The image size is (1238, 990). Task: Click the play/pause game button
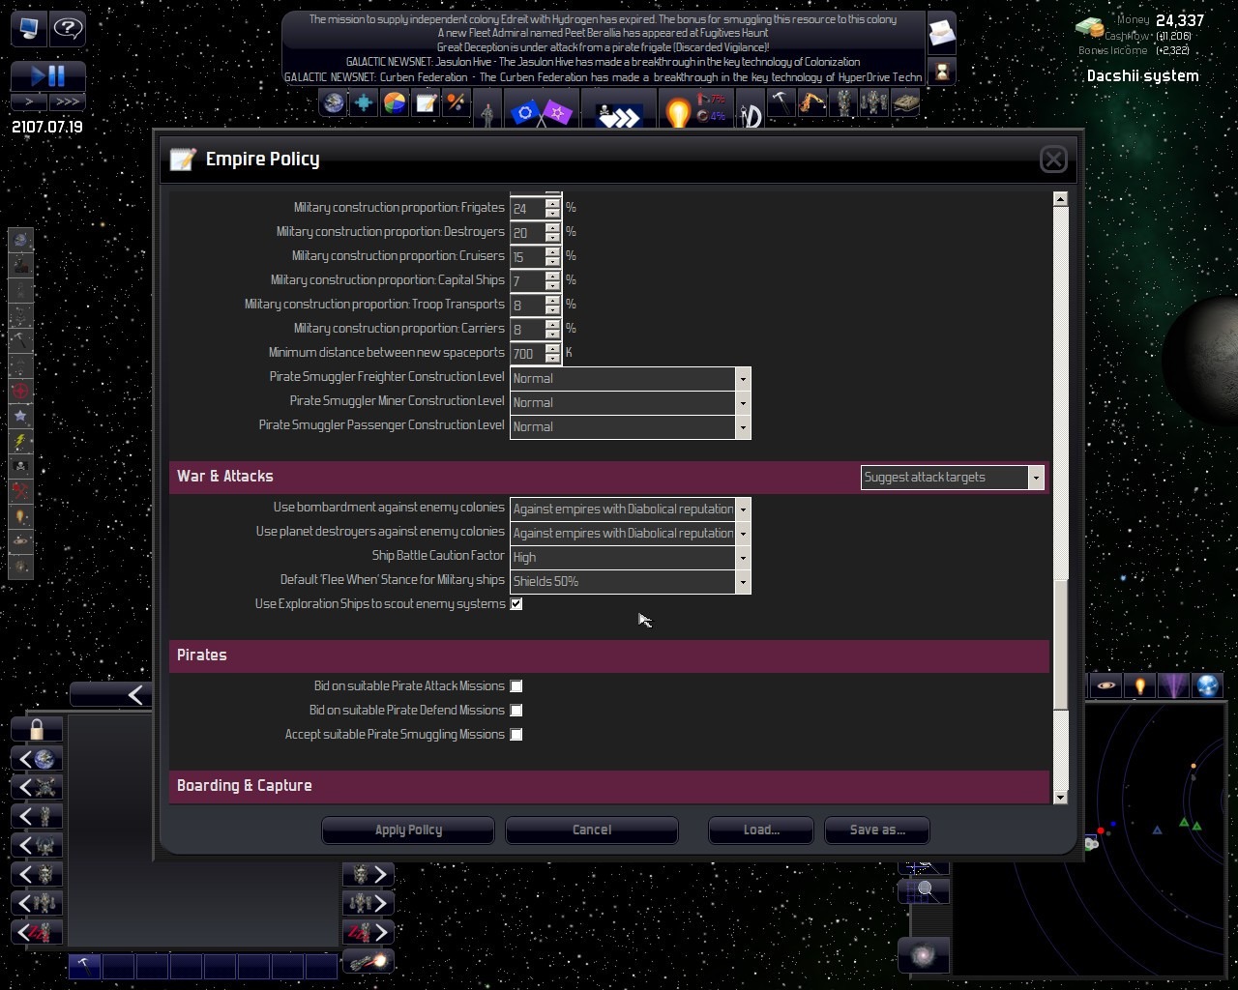(x=48, y=76)
